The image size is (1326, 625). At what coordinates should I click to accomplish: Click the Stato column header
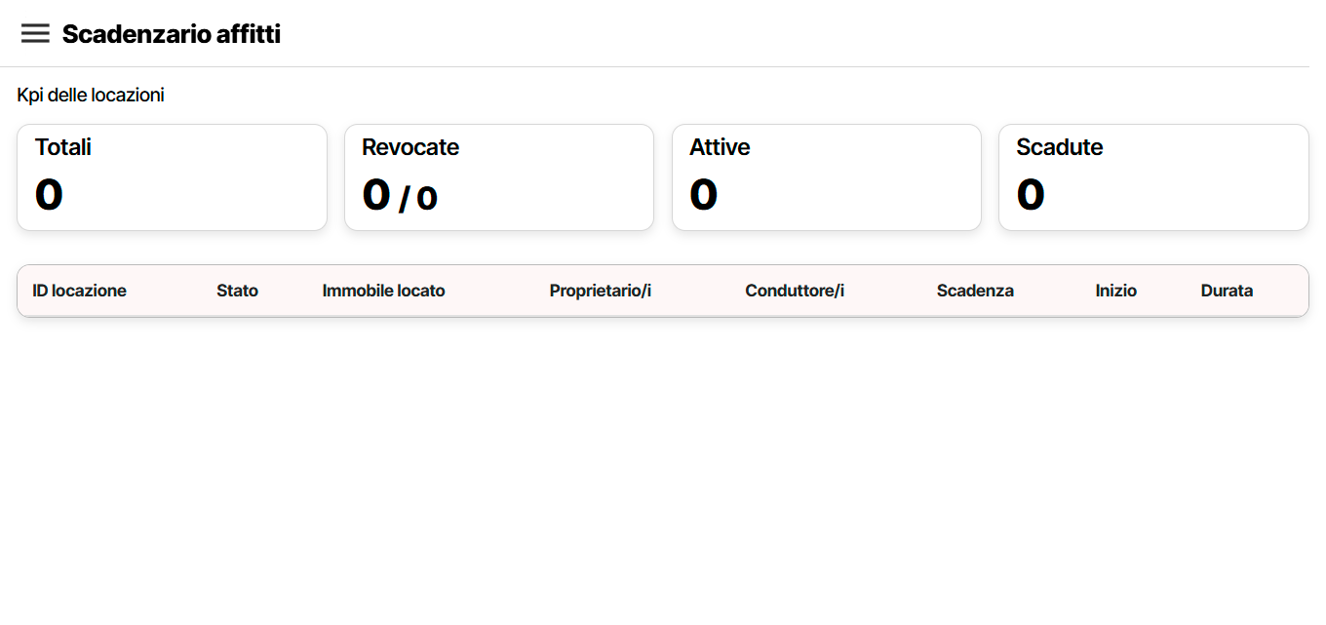coord(238,291)
